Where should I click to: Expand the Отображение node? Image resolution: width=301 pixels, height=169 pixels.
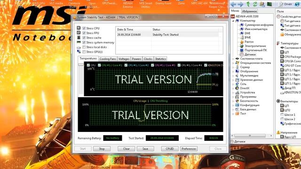[233, 71]
